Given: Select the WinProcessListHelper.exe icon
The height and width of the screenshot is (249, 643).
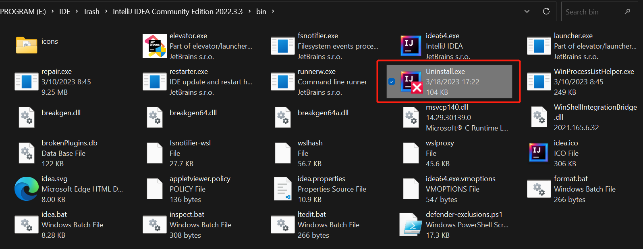Looking at the screenshot, I should tap(539, 82).
